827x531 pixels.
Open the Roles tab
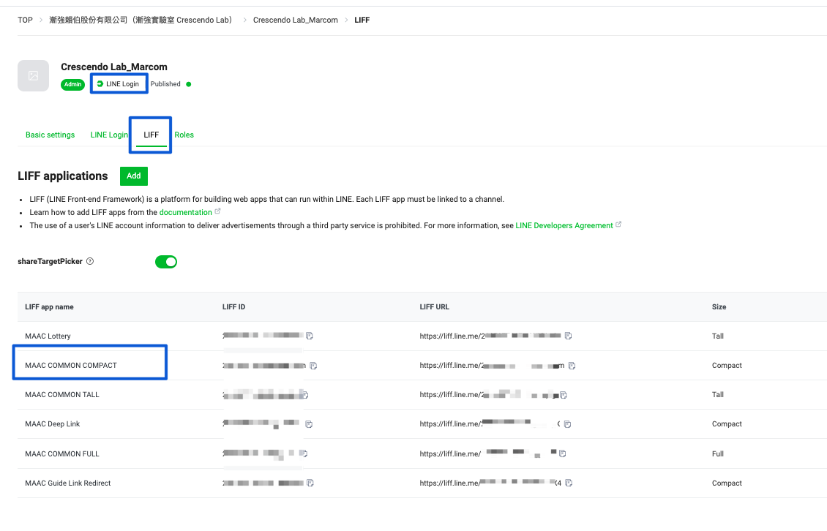pyautogui.click(x=184, y=135)
